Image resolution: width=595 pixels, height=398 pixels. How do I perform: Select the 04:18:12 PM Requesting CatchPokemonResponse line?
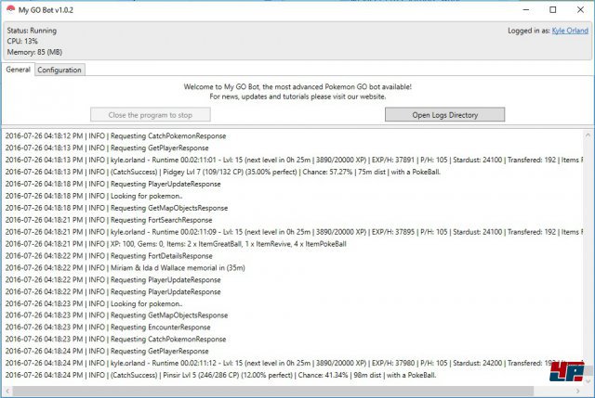[x=115, y=136]
